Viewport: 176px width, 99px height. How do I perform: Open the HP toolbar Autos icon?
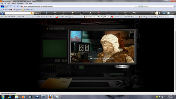[x=99, y=13]
